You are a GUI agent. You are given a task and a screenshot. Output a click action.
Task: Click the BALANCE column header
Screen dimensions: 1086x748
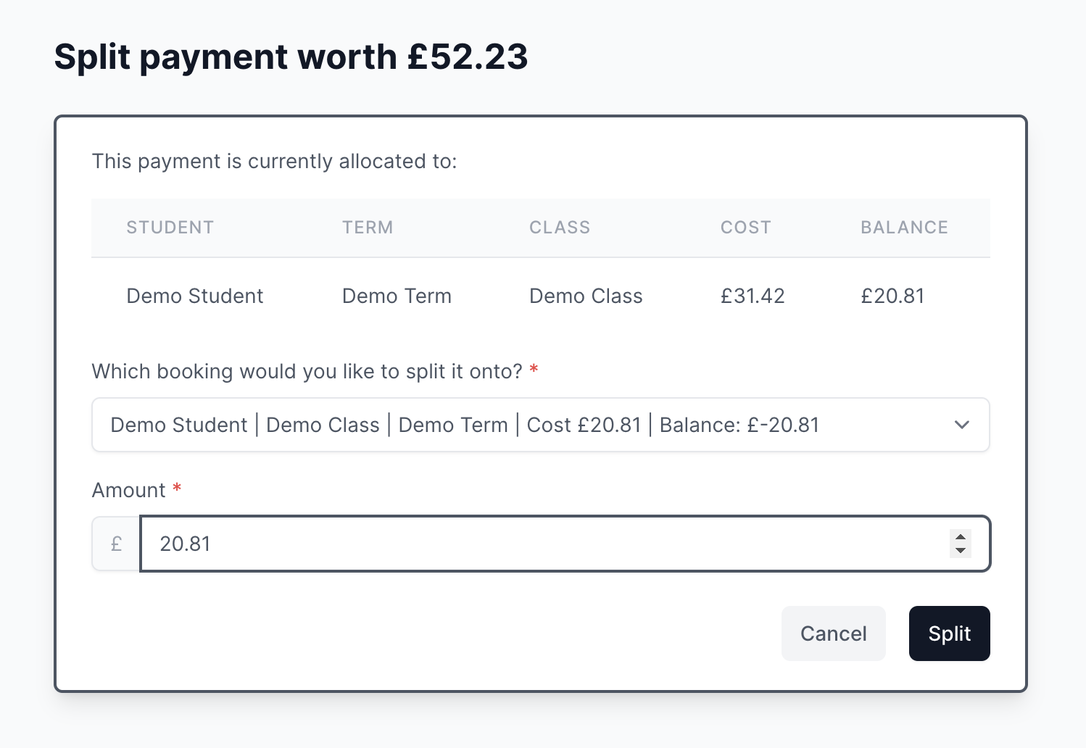pyautogui.click(x=904, y=227)
